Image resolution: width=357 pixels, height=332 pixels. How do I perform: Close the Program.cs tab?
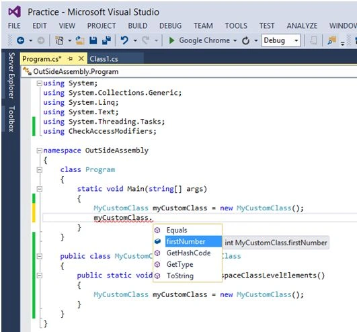(x=81, y=58)
